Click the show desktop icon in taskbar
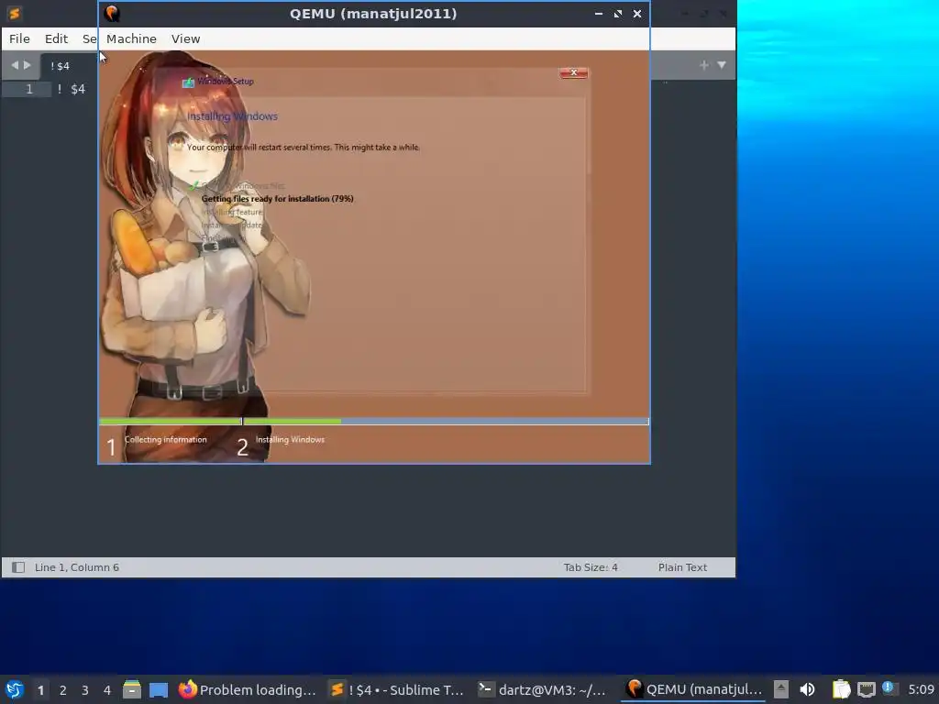939x704 pixels. coord(159,689)
